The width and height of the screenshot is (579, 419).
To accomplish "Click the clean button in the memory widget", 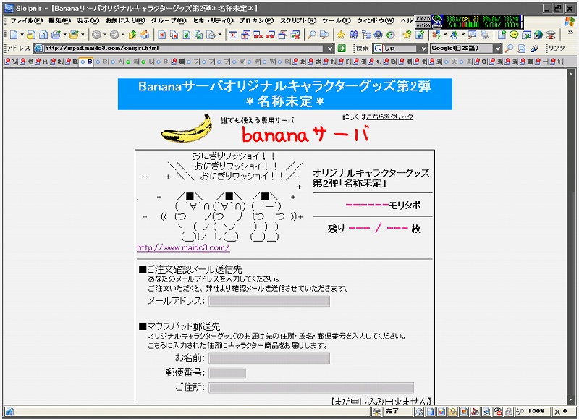I will 423,19.
